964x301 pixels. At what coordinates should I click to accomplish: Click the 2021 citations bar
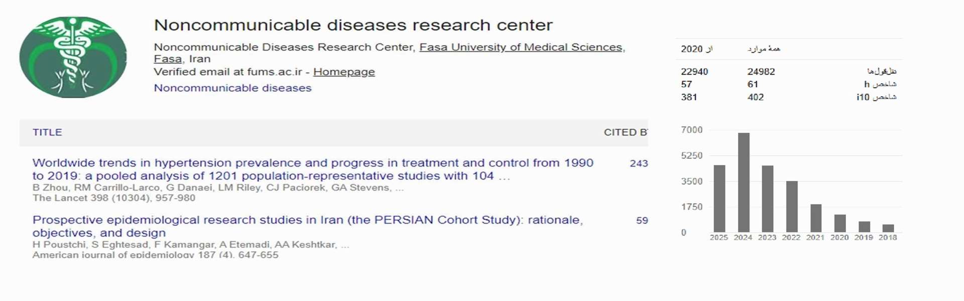(816, 218)
